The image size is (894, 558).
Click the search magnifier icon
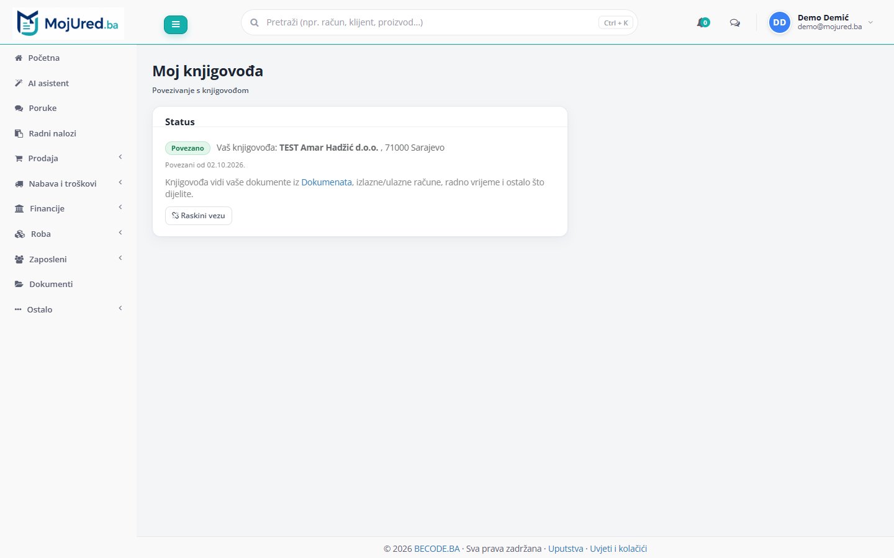point(254,23)
